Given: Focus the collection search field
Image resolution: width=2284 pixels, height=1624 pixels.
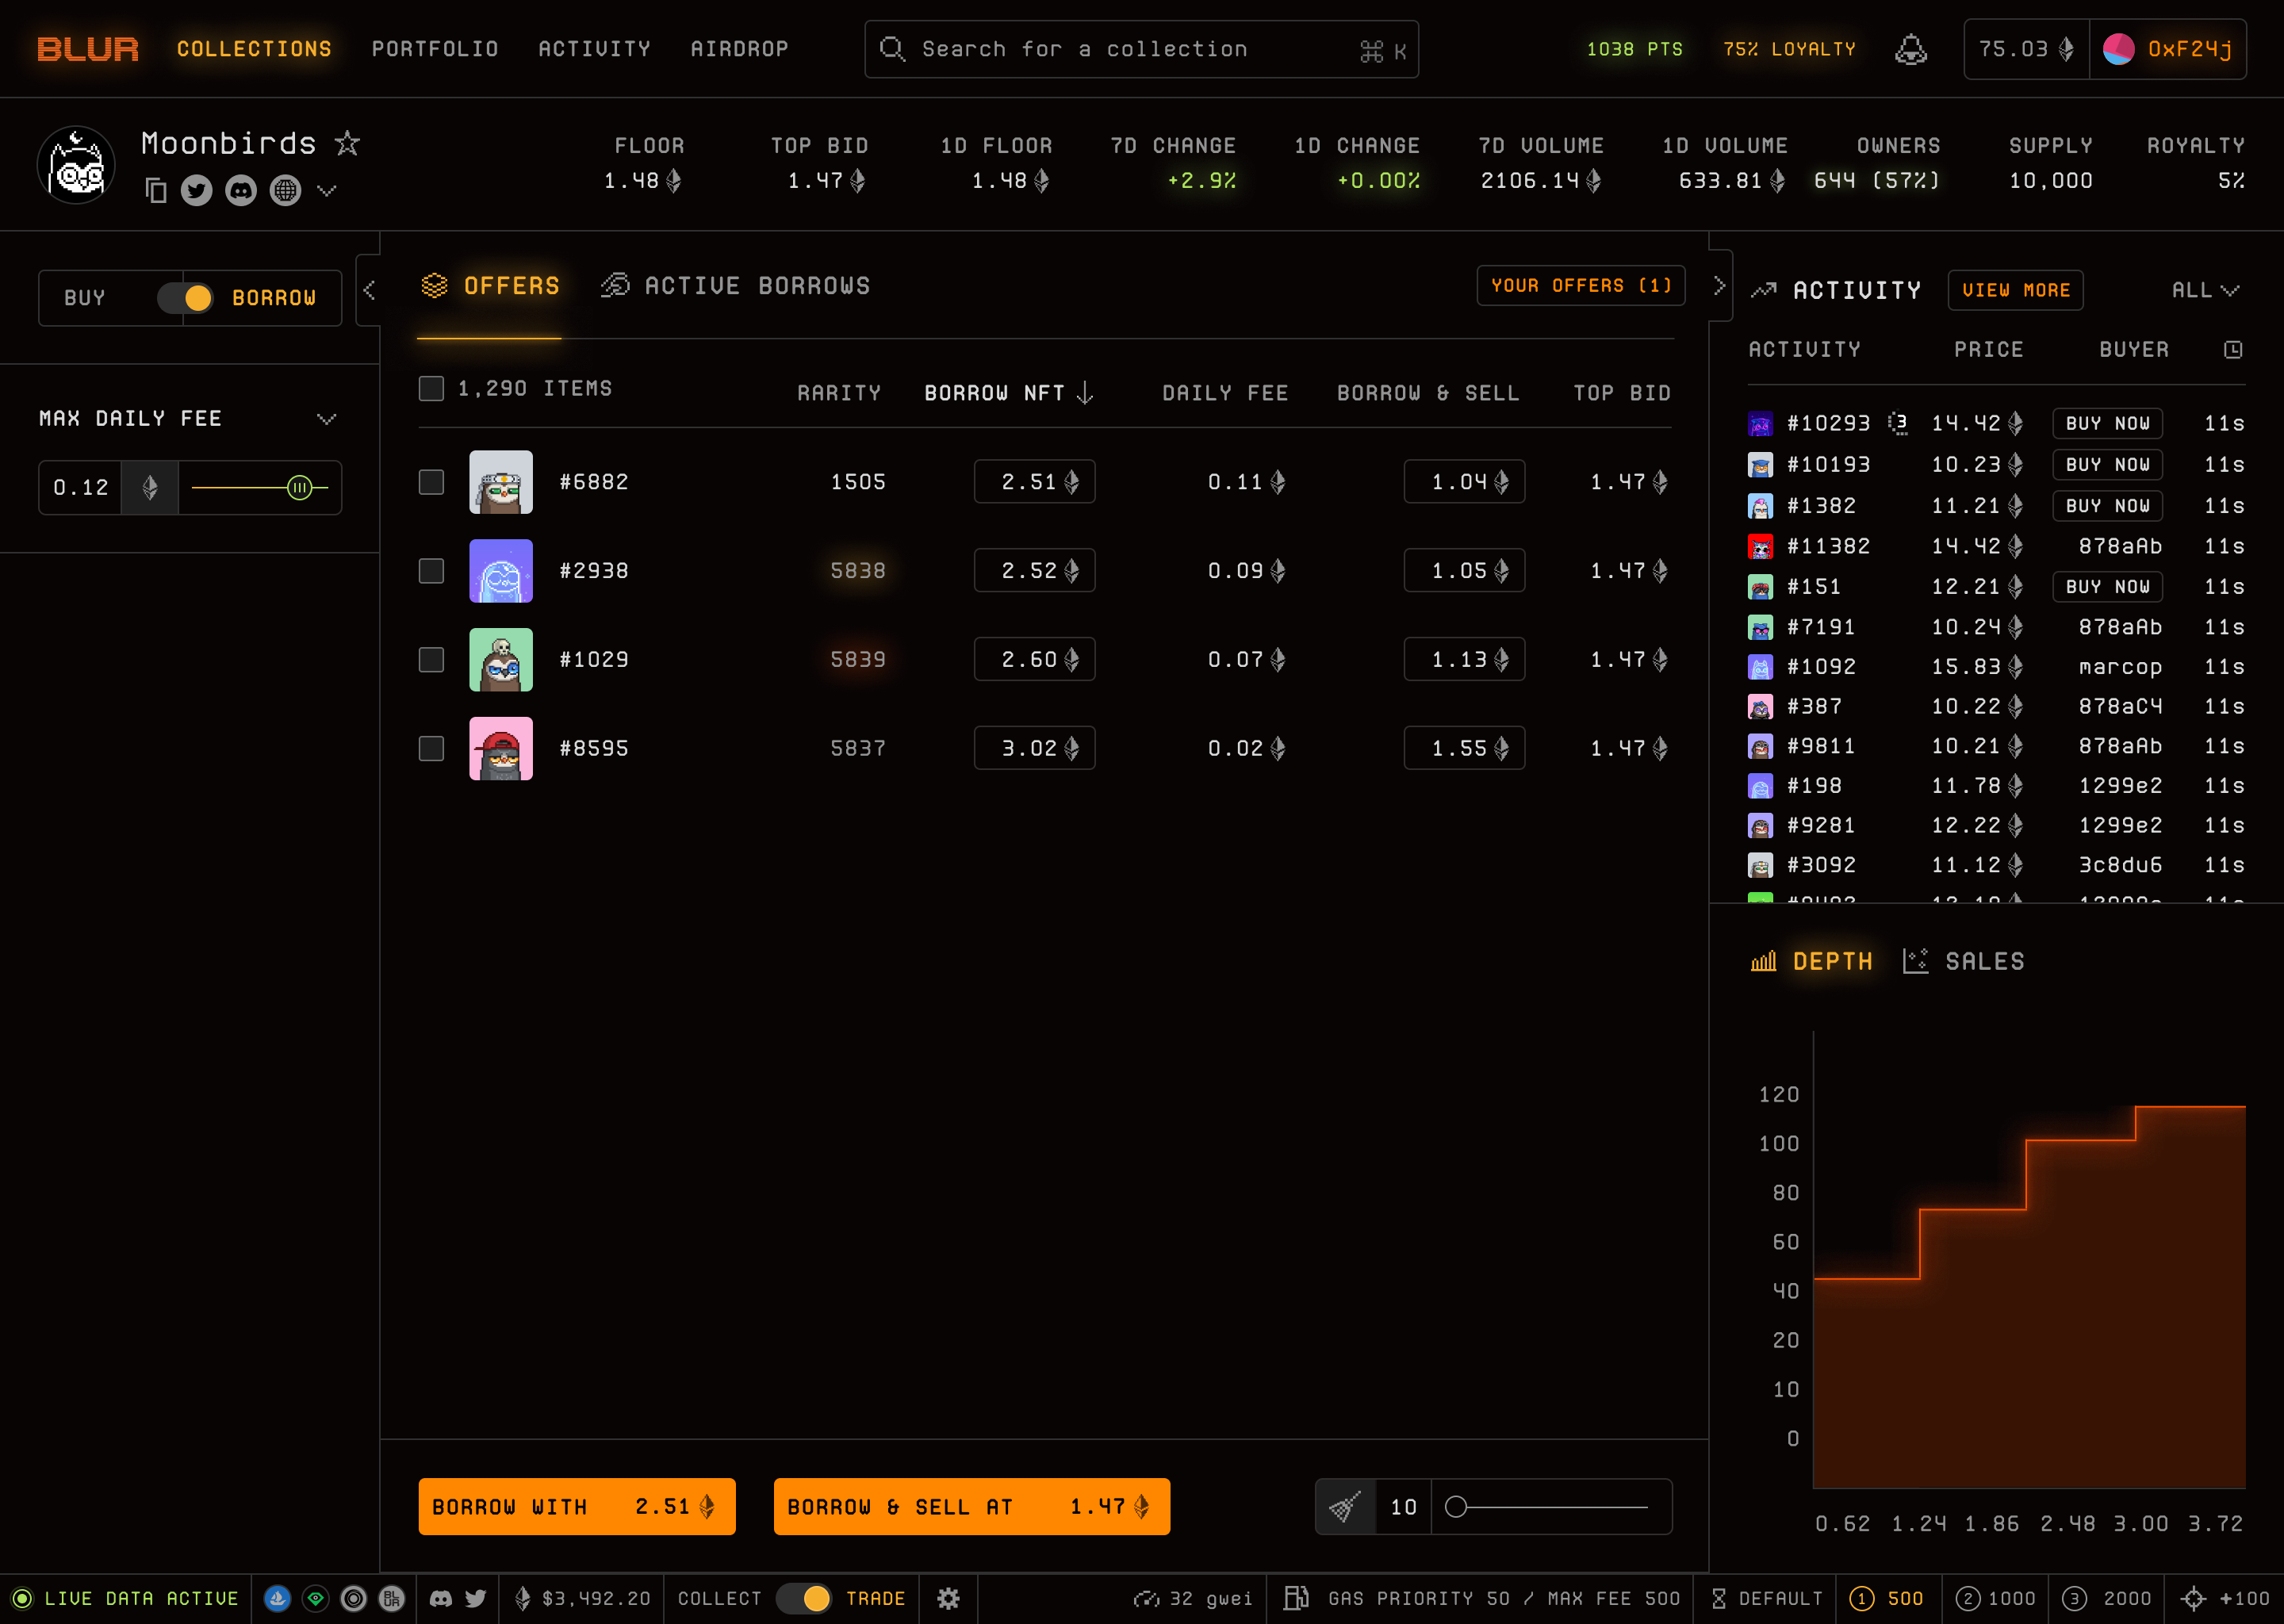Looking at the screenshot, I should (x=1141, y=49).
